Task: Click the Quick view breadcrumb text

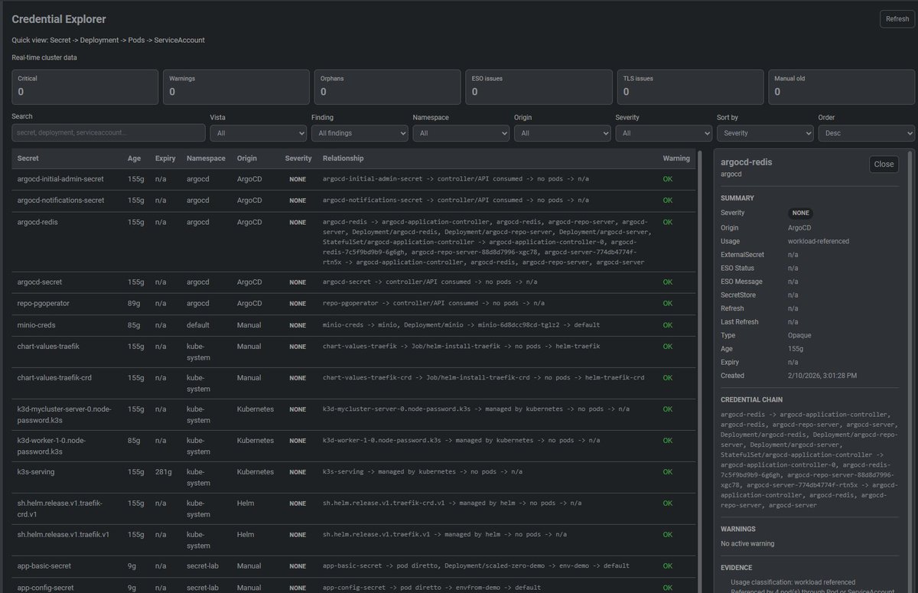Action: pyautogui.click(x=108, y=40)
